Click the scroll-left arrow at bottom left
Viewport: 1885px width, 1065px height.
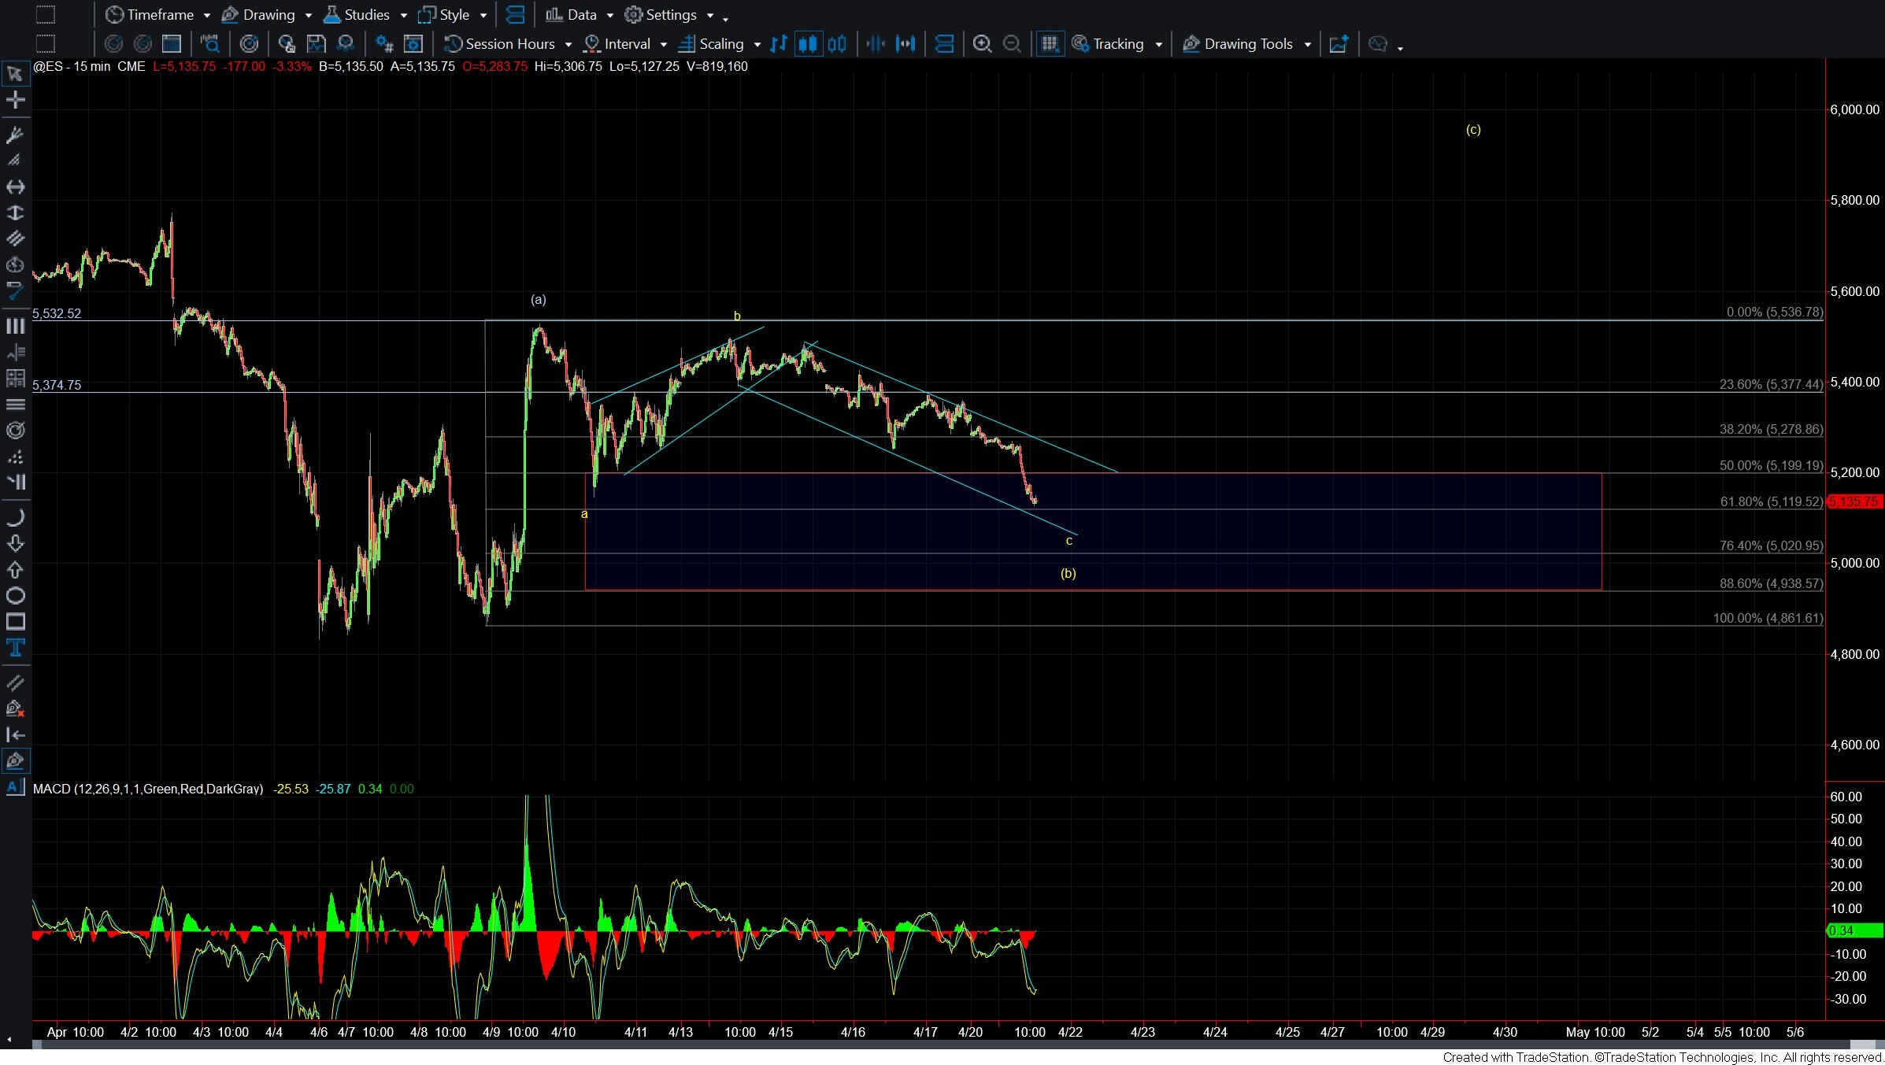9,1039
